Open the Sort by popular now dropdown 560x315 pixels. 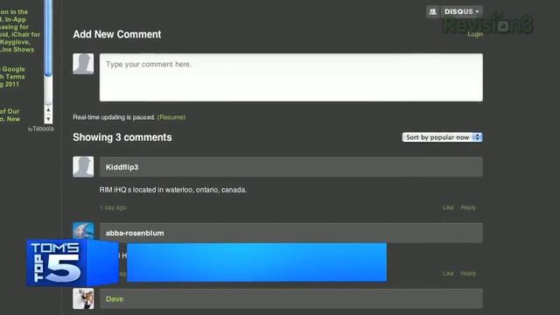point(442,137)
